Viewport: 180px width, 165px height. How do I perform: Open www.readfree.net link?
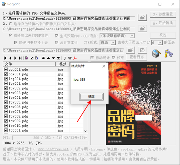point(53,149)
